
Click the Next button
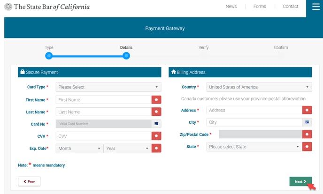300,181
